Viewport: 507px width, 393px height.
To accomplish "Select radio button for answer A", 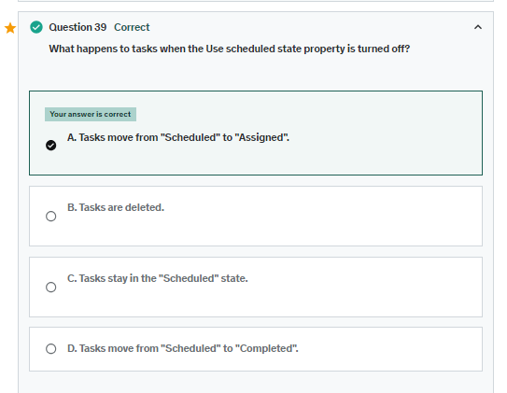I will pos(50,145).
